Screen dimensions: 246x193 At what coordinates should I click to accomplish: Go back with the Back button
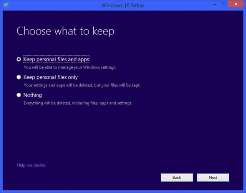177,178
